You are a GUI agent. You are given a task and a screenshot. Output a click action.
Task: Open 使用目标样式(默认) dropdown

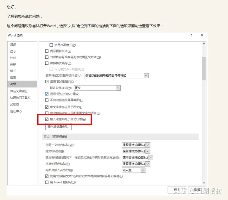click(x=151, y=158)
